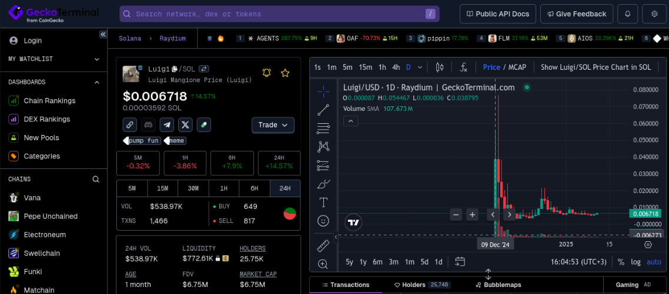Open the pump.fun pill icon link
This screenshot has width=669, height=294.
(x=204, y=125)
